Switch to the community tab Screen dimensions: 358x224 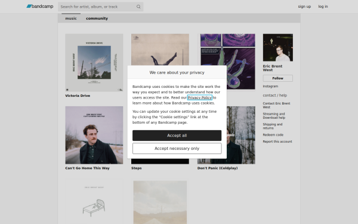[97, 19]
